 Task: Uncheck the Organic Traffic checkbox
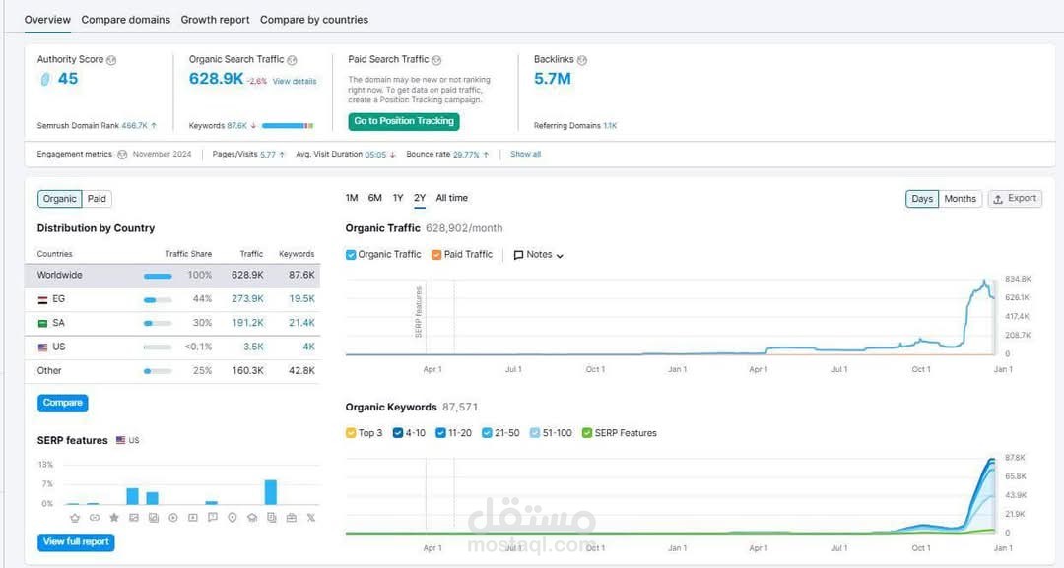[352, 255]
